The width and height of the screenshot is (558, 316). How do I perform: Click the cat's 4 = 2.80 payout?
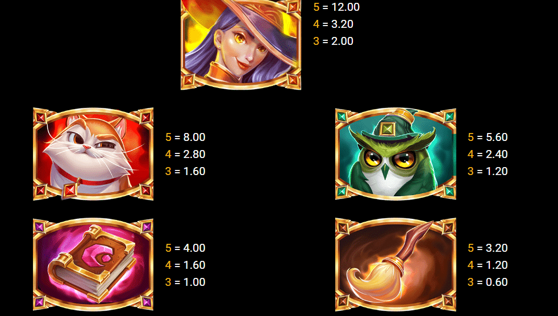click(x=185, y=155)
